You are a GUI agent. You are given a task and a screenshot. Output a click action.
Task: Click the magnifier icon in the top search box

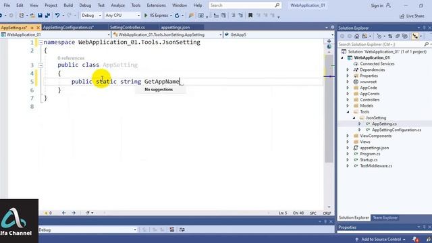click(277, 5)
